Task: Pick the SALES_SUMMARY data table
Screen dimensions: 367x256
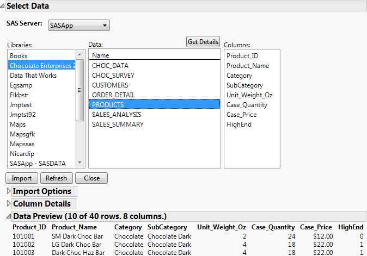Action: [118, 124]
